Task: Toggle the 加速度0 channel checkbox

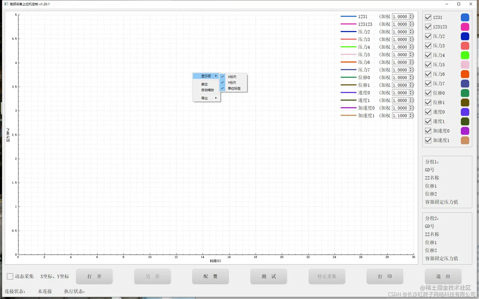Action: click(428, 131)
